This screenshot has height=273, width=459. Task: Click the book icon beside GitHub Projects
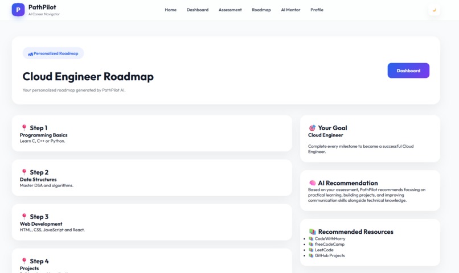point(311,255)
